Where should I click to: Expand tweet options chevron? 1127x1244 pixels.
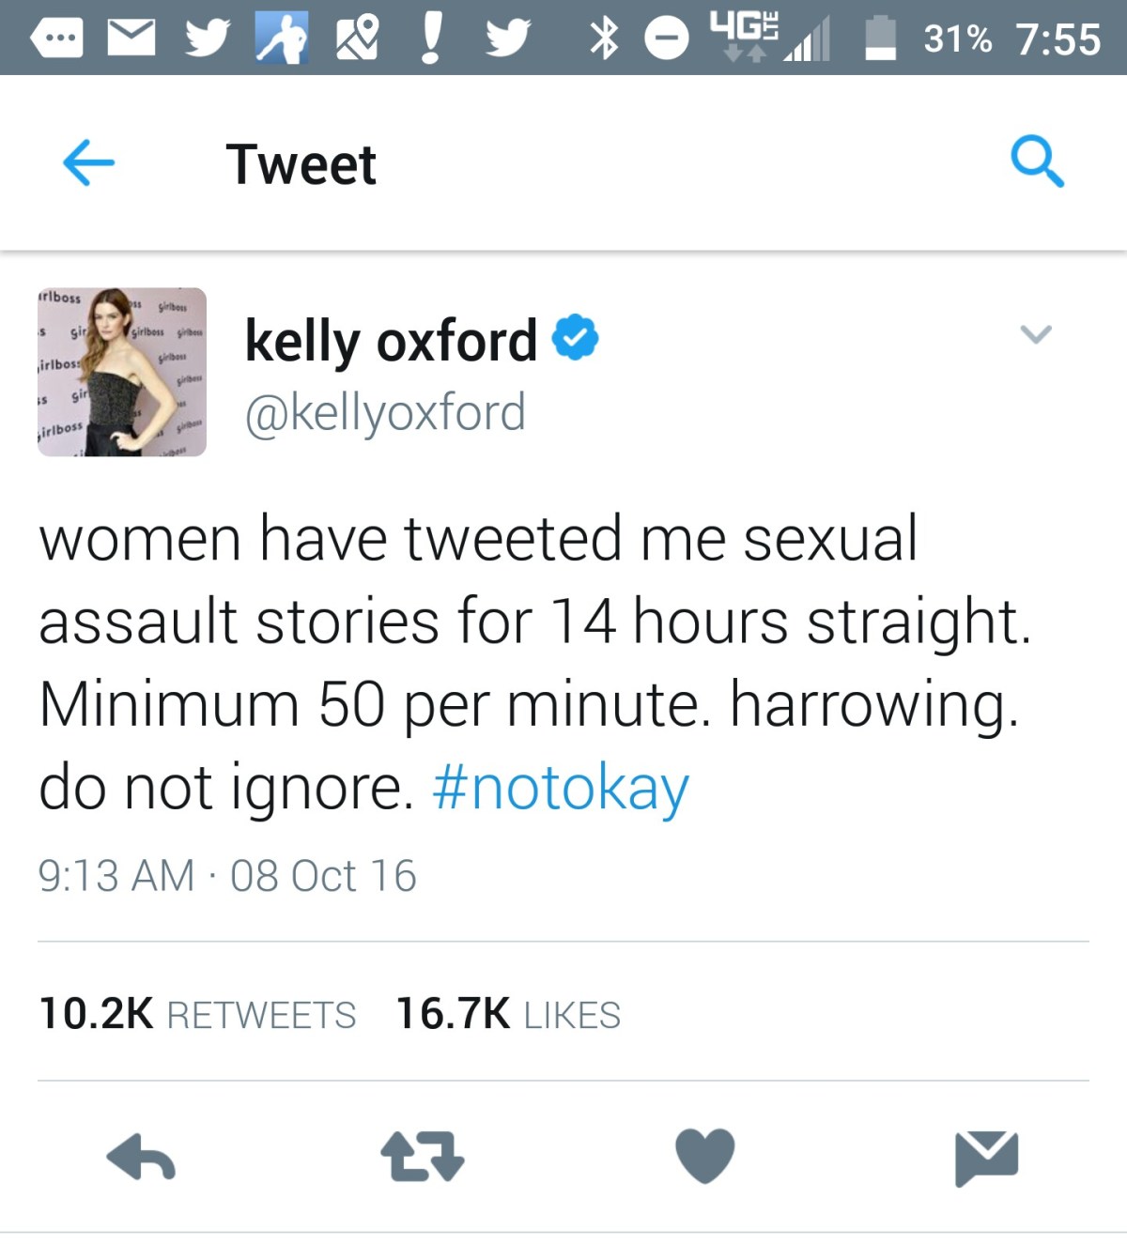pyautogui.click(x=1036, y=334)
